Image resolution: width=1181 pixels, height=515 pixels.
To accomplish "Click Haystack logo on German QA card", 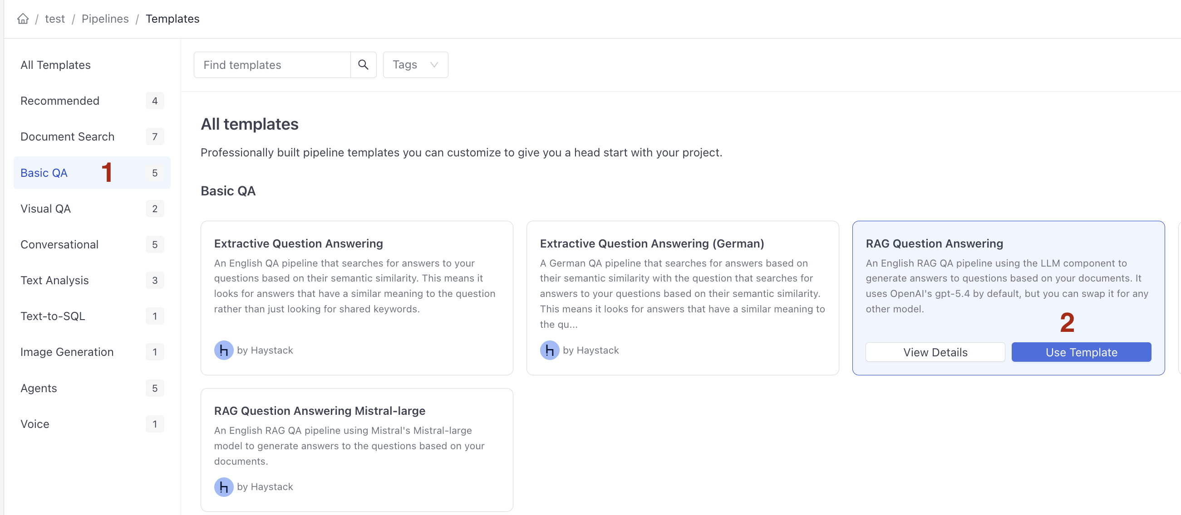I will 549,350.
